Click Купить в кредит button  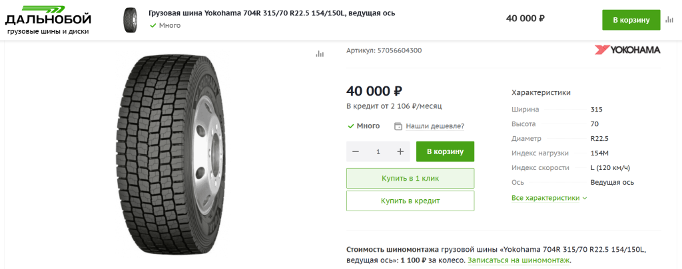pos(410,201)
